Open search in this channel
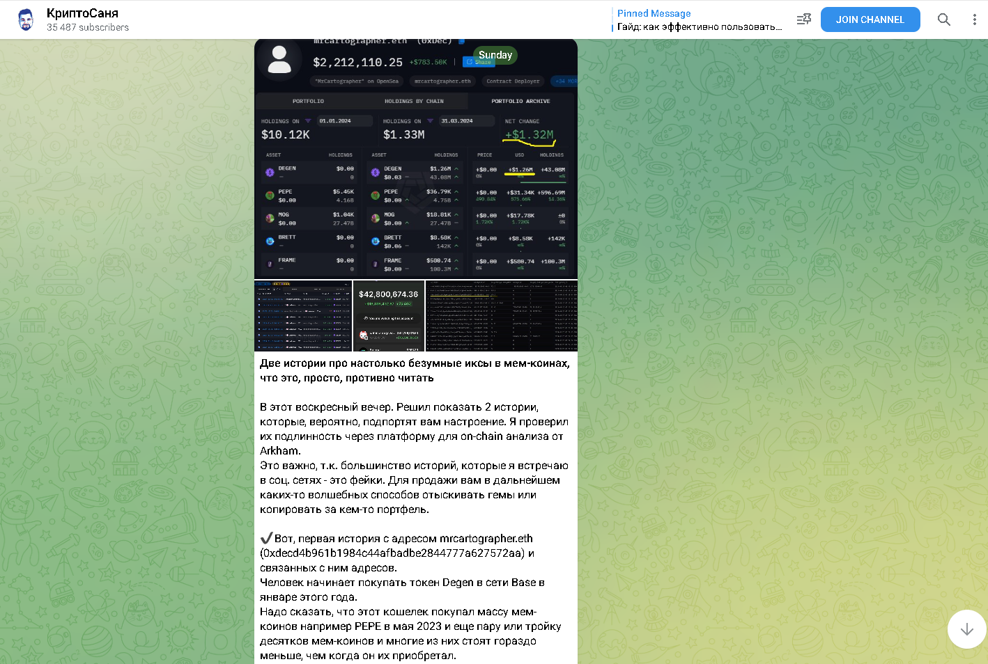Screen dimensions: 988x664 click(x=944, y=19)
